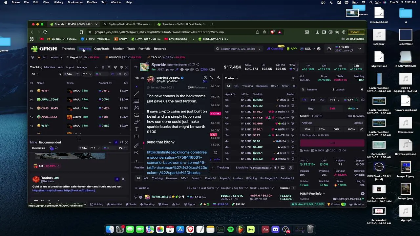Select P2 preset in Tracking panel
The width and height of the screenshot is (420, 236).
tap(119, 74)
